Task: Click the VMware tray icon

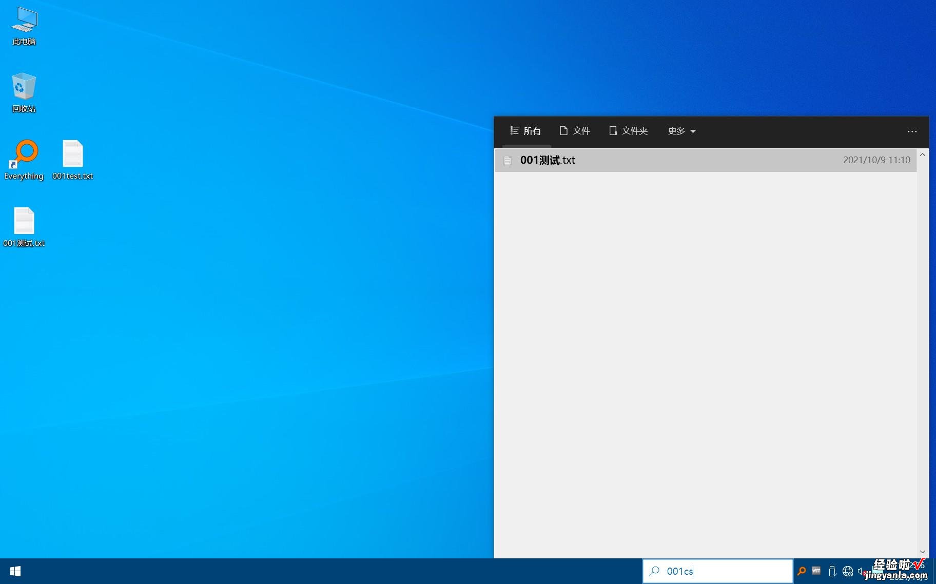Action: [816, 571]
